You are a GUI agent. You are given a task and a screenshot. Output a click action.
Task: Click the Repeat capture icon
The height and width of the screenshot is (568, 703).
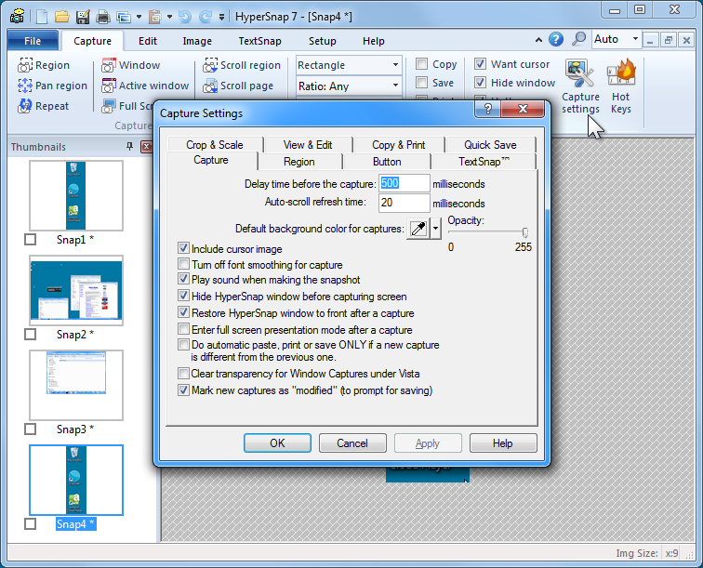(x=25, y=107)
